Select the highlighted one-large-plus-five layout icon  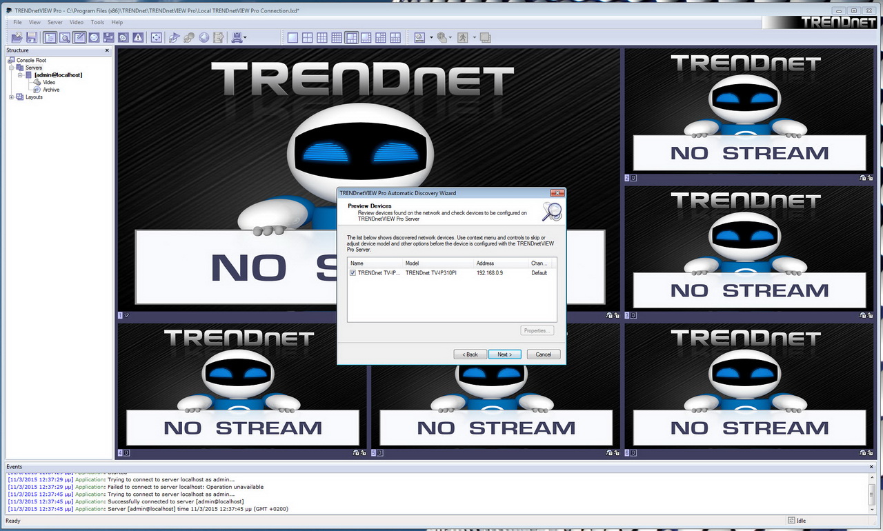pos(351,37)
